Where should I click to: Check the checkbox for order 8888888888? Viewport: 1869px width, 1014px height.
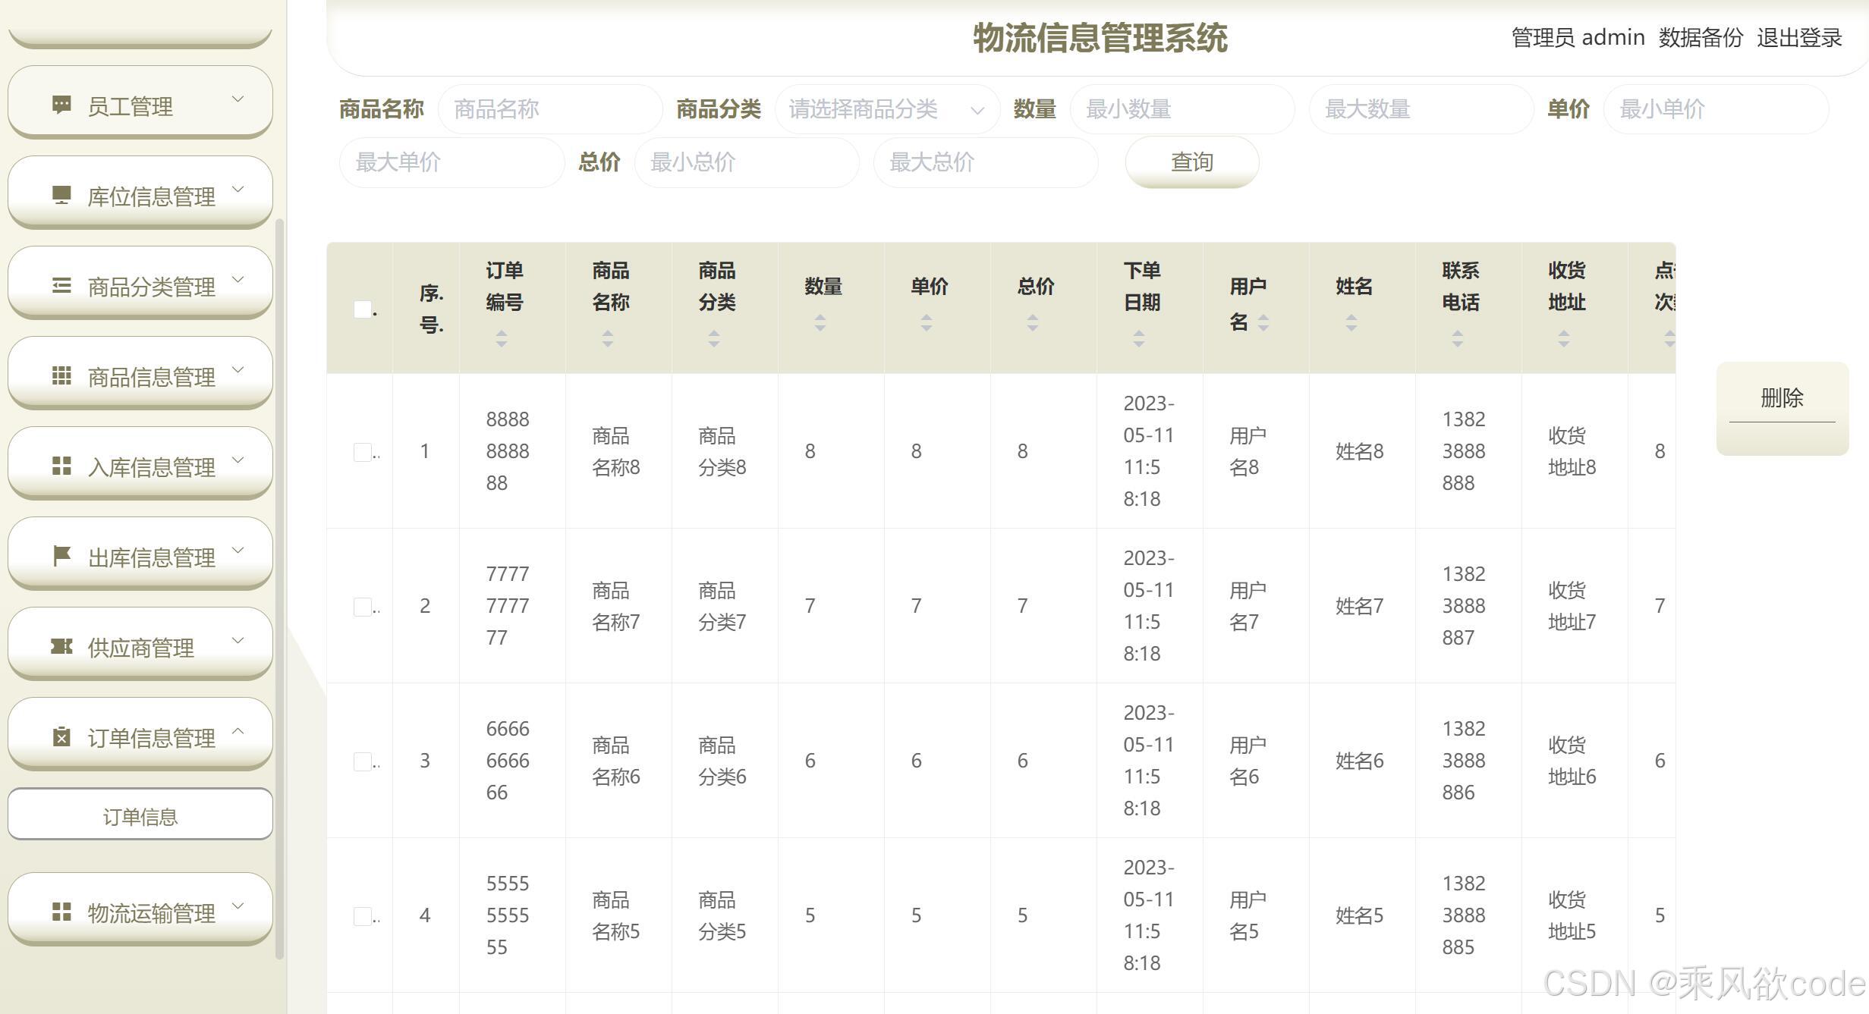(x=362, y=451)
